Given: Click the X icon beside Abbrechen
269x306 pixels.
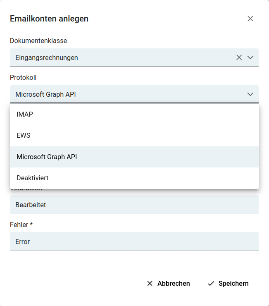Looking at the screenshot, I should 150,283.
